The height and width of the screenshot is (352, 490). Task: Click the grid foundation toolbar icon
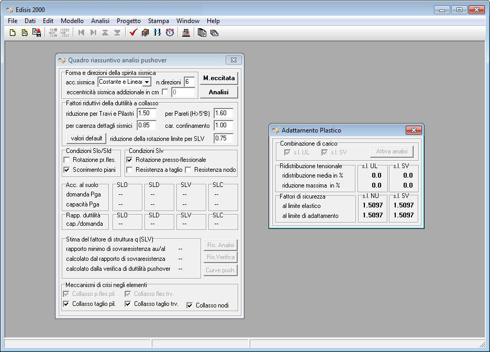[x=186, y=32]
